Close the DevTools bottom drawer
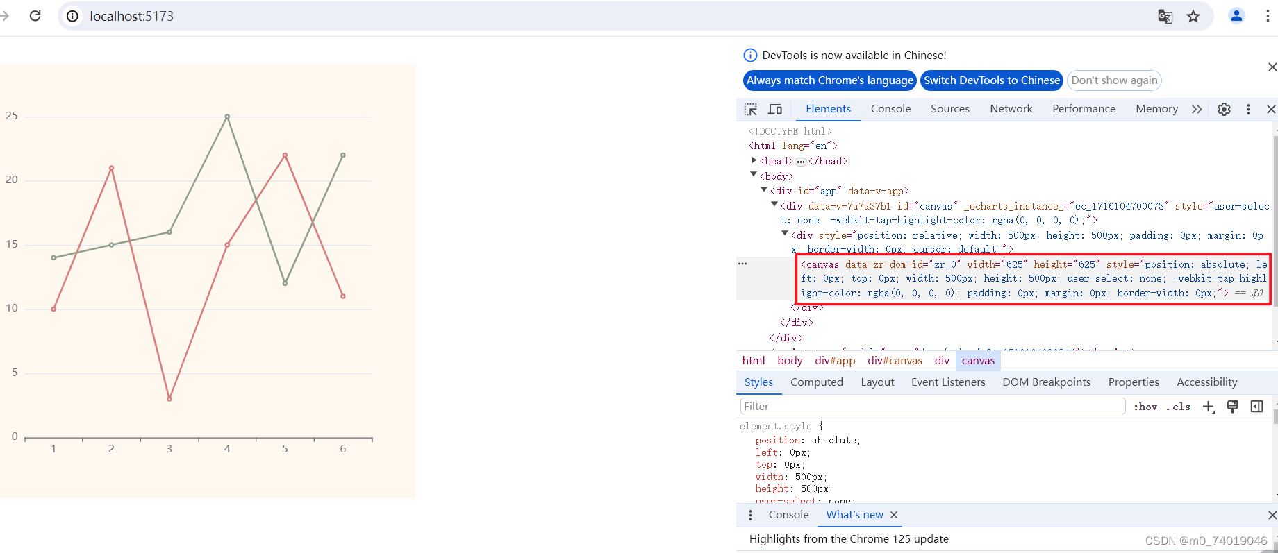Viewport: 1278px width, 553px height. (x=1272, y=515)
